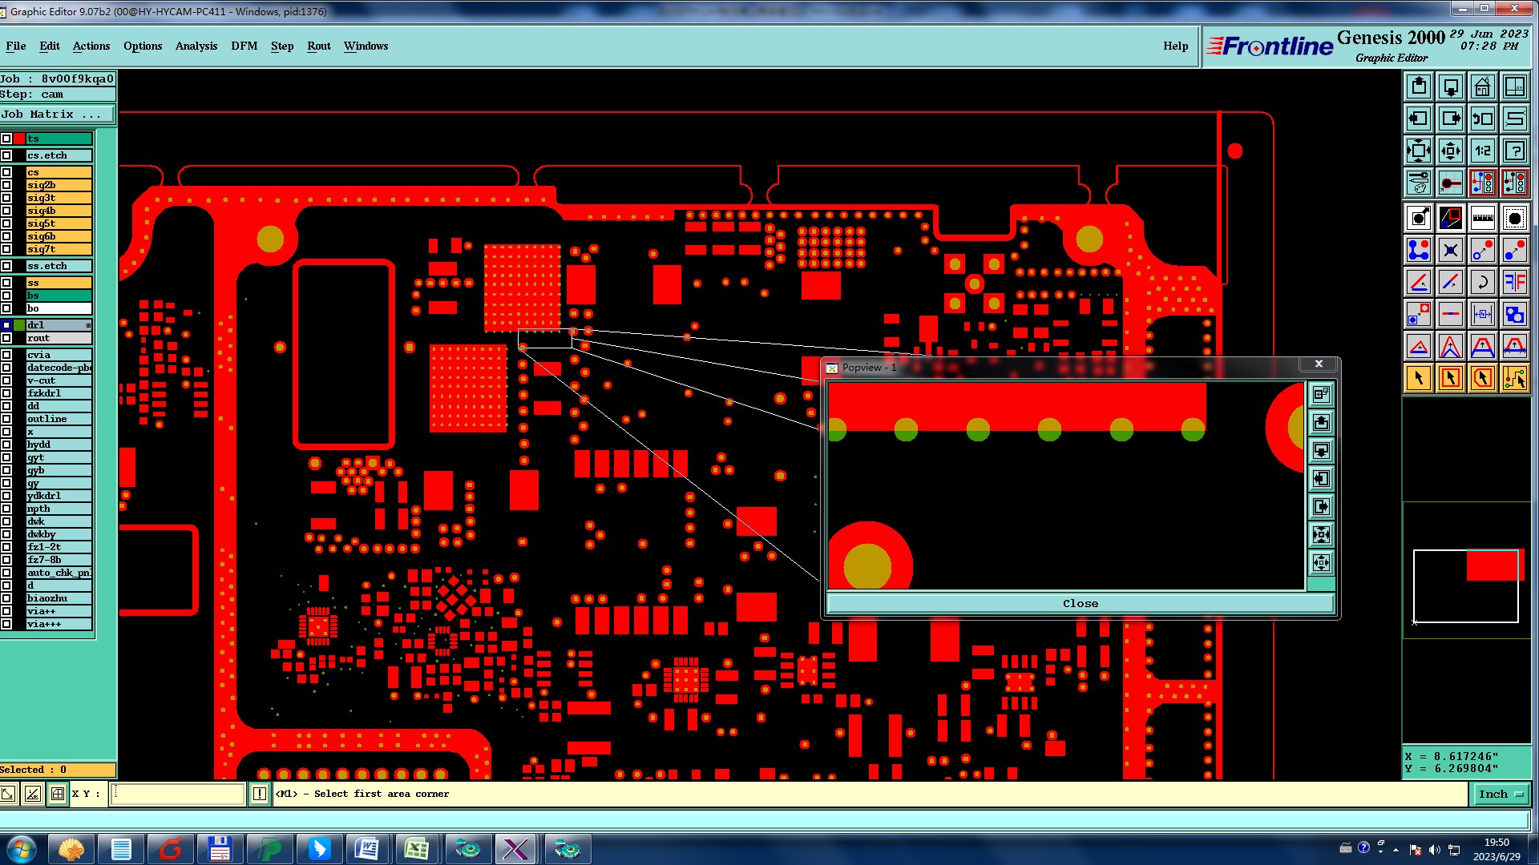Image resolution: width=1539 pixels, height=865 pixels.
Task: Click the pan right icon in Popview
Action: 1321,506
